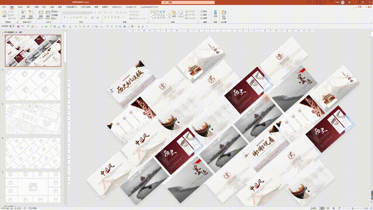Open the Section dropdown
This screenshot has height=210, width=373.
[x=55, y=18]
